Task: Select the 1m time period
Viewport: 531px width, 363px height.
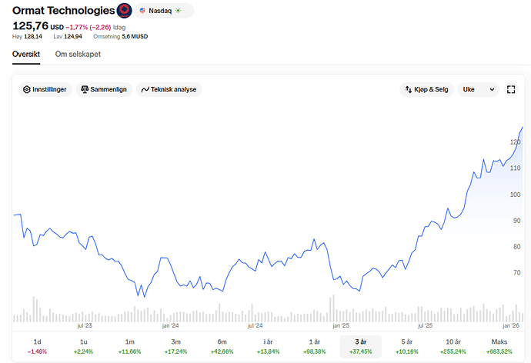Action: click(x=129, y=346)
